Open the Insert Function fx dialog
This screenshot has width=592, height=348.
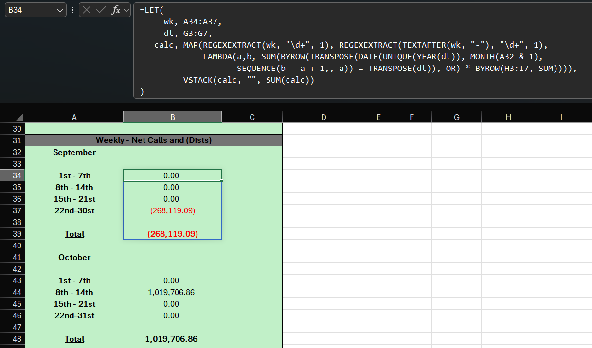tap(116, 10)
